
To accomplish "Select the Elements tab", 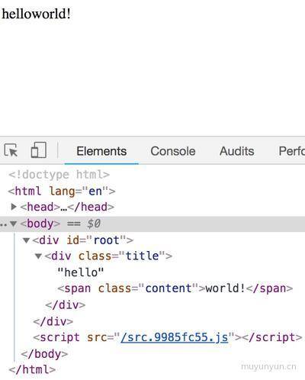I will point(101,151).
